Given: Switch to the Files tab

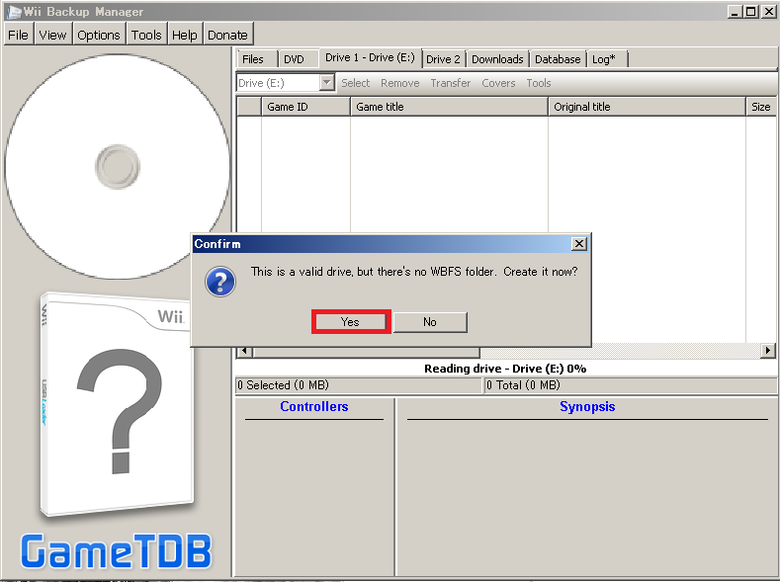Looking at the screenshot, I should pos(256,59).
